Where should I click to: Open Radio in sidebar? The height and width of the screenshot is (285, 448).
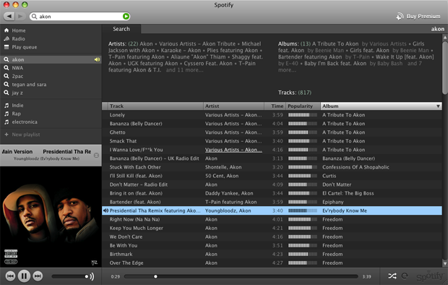click(x=18, y=38)
